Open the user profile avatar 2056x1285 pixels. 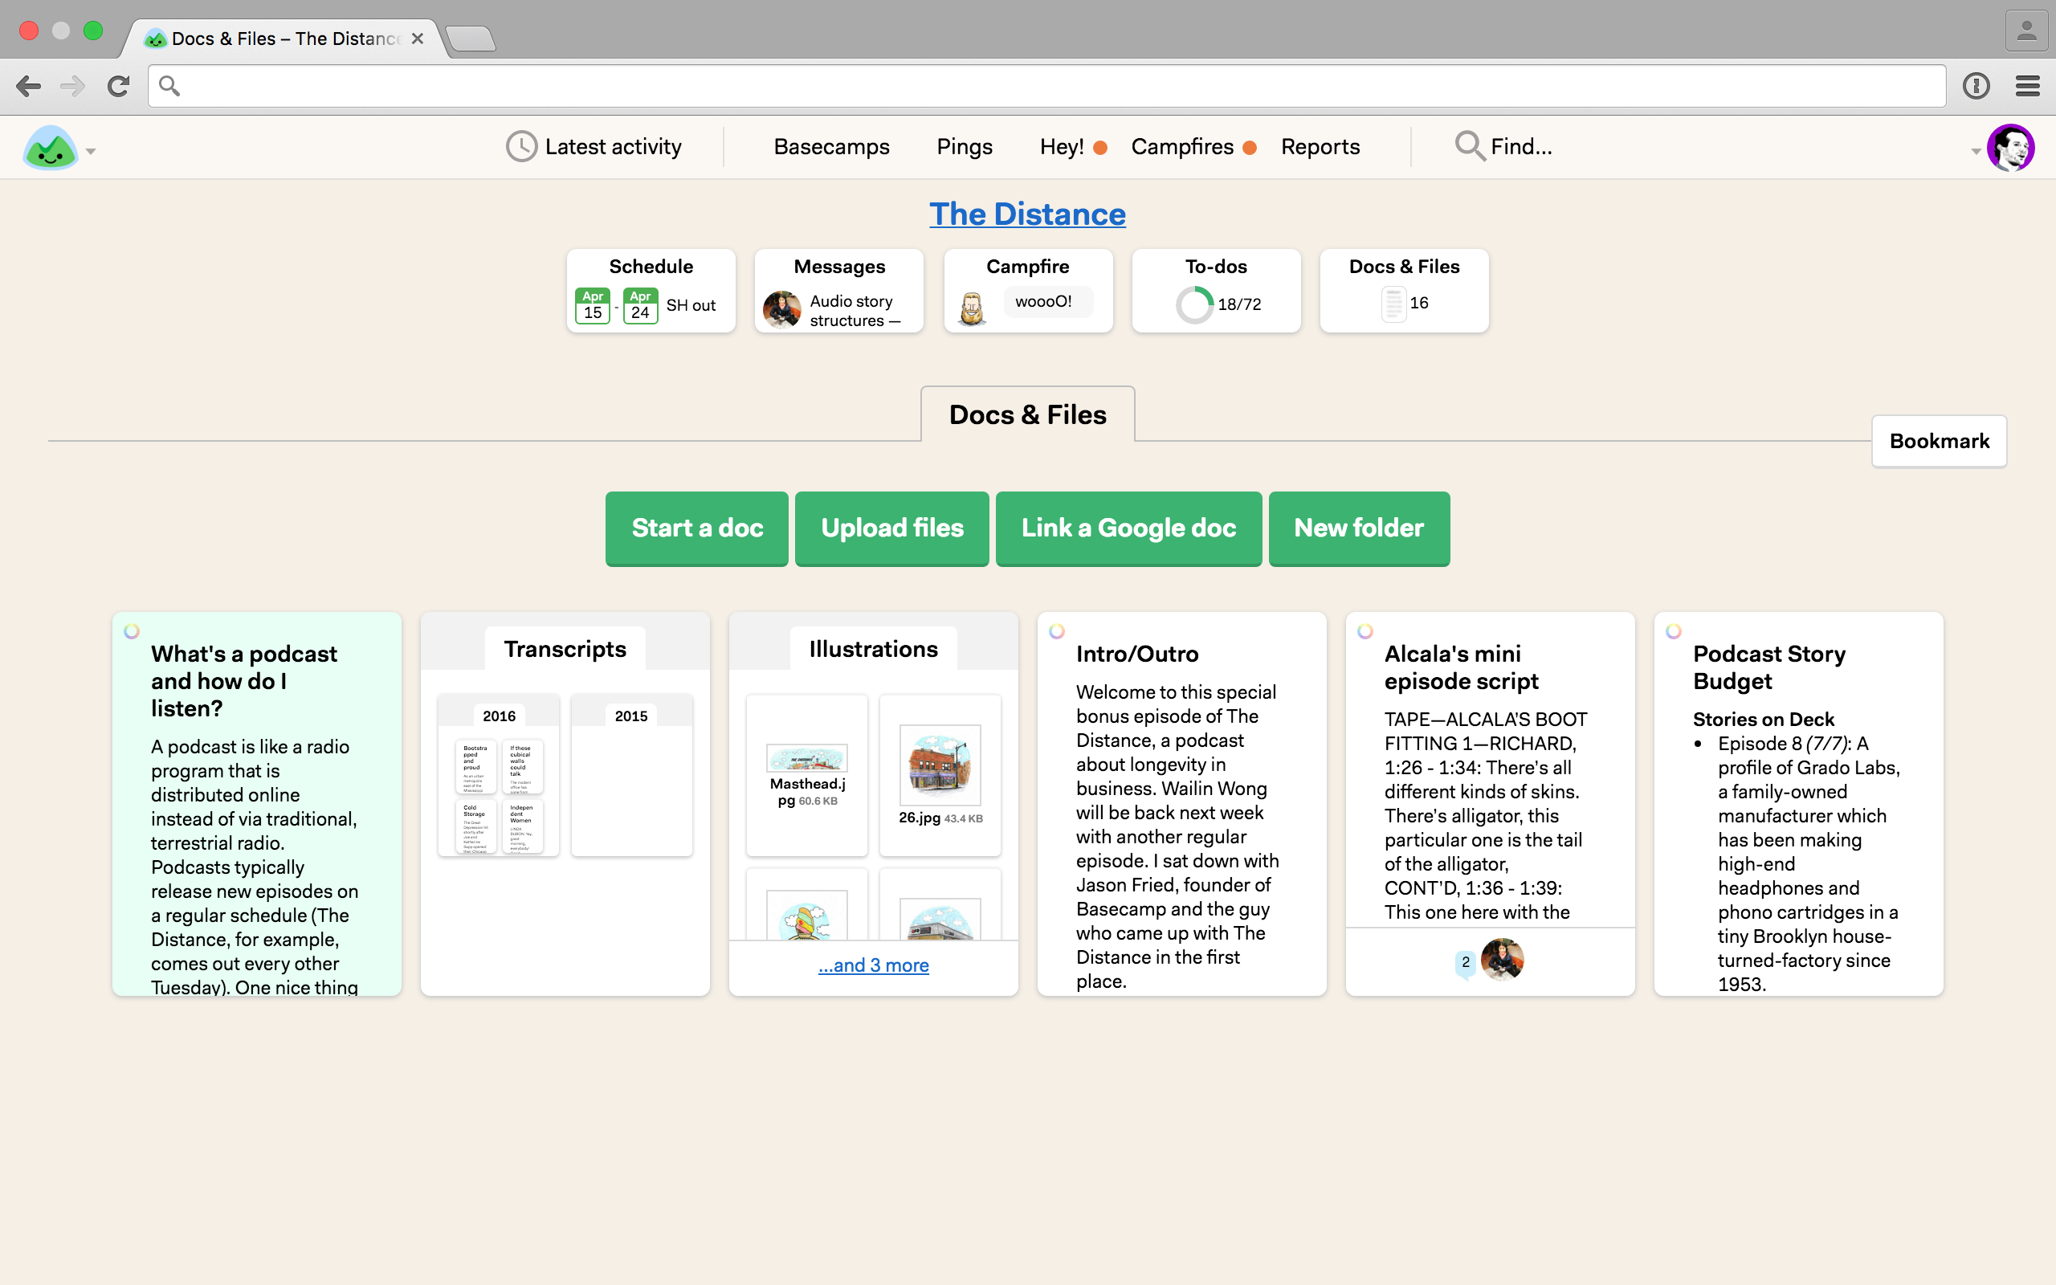[x=2010, y=148]
